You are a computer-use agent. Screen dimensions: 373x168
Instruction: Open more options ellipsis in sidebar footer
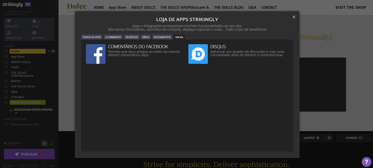tap(53, 166)
